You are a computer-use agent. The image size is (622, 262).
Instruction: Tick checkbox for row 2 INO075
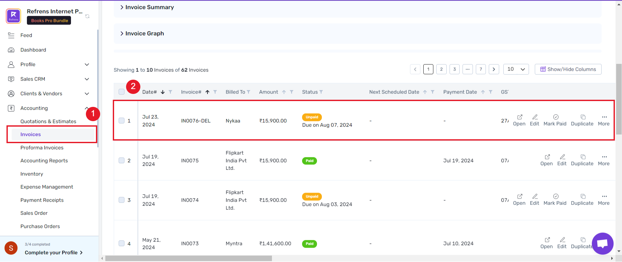(x=122, y=160)
